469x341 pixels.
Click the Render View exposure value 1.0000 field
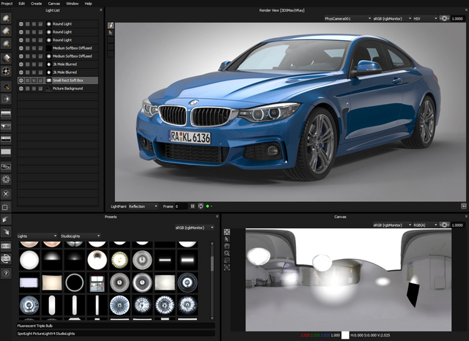coord(457,18)
